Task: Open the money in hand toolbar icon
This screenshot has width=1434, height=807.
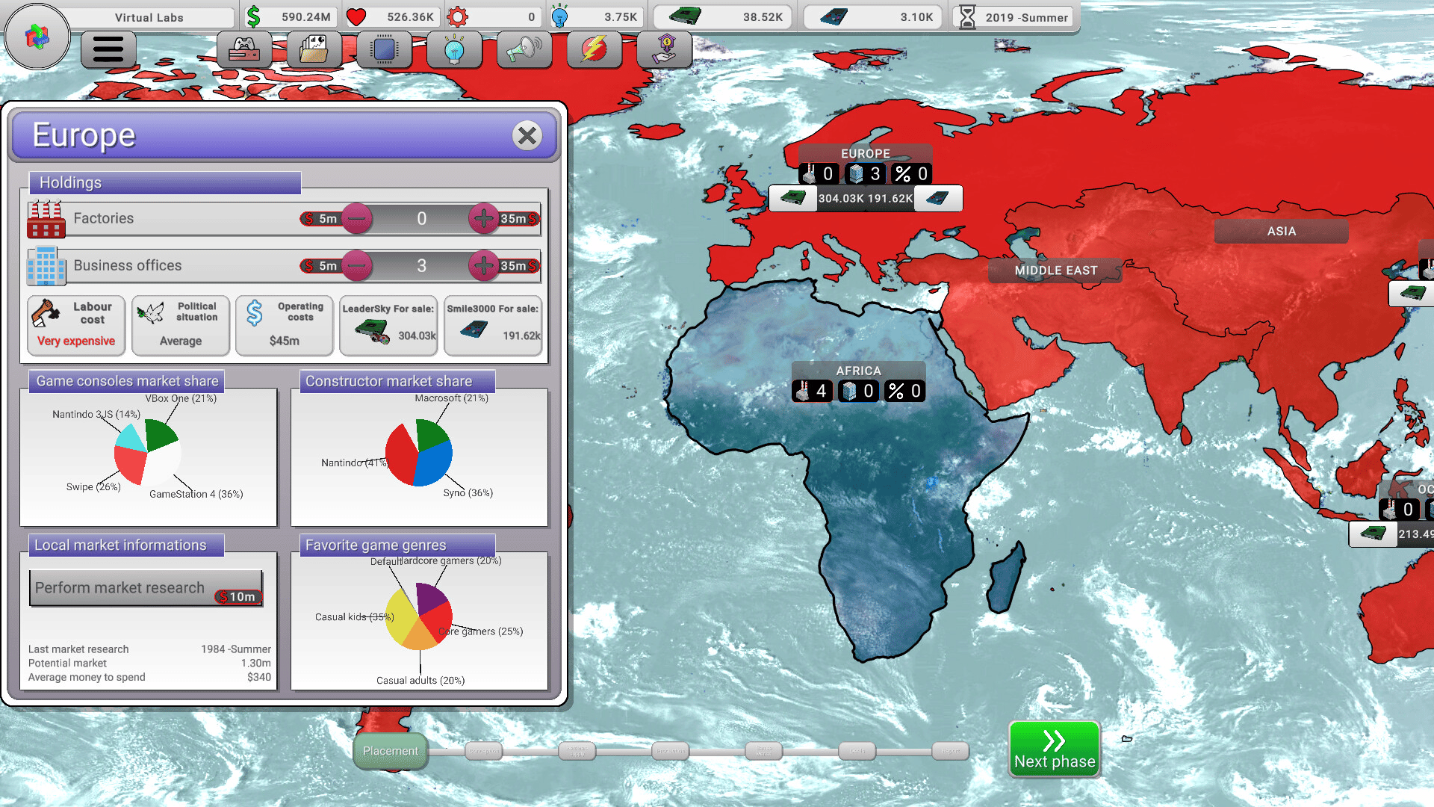Action: pos(665,49)
